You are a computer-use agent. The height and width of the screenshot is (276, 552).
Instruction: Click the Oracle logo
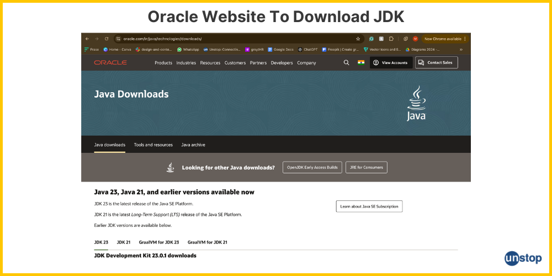tap(110, 62)
